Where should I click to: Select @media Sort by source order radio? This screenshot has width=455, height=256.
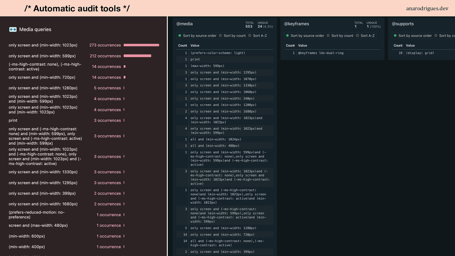(x=180, y=36)
